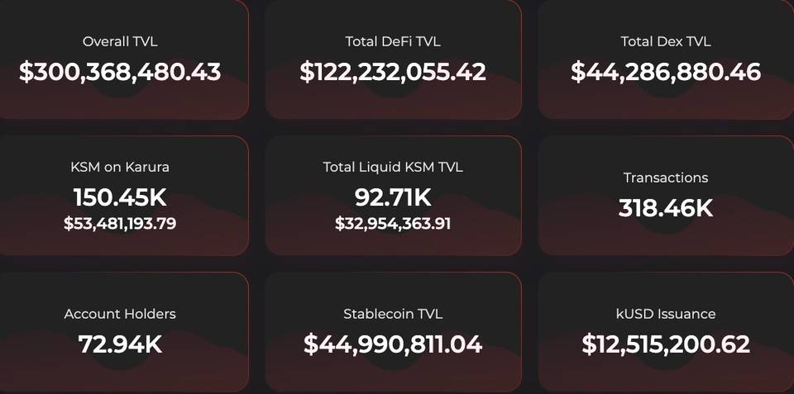Open the Stablecoin TVL card

[x=393, y=333]
